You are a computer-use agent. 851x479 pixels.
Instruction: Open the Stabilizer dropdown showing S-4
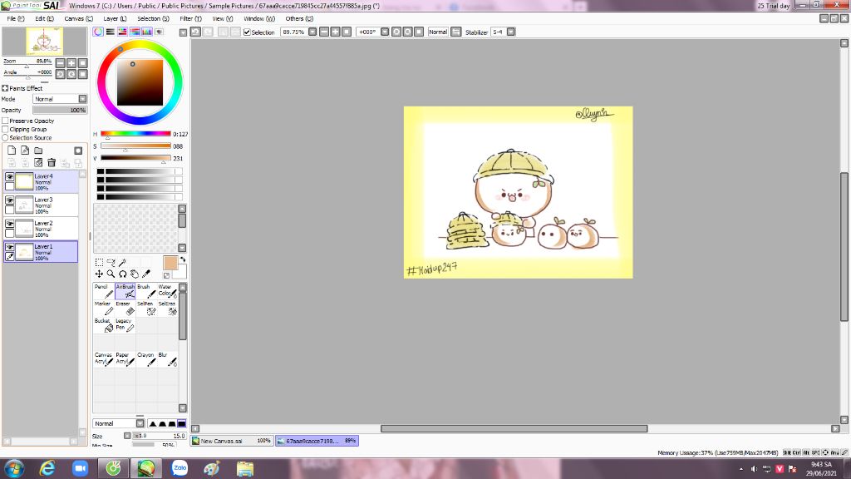(511, 32)
